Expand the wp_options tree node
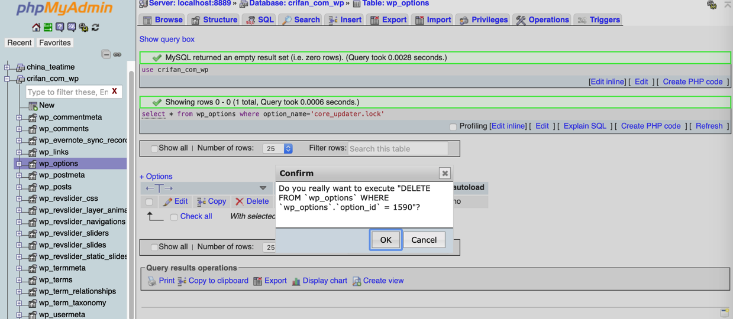 pos(19,164)
